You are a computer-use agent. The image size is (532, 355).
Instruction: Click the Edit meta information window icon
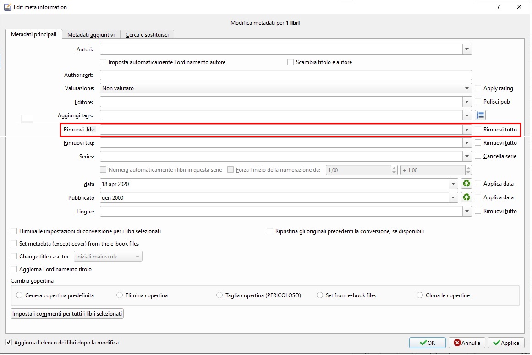7,7
